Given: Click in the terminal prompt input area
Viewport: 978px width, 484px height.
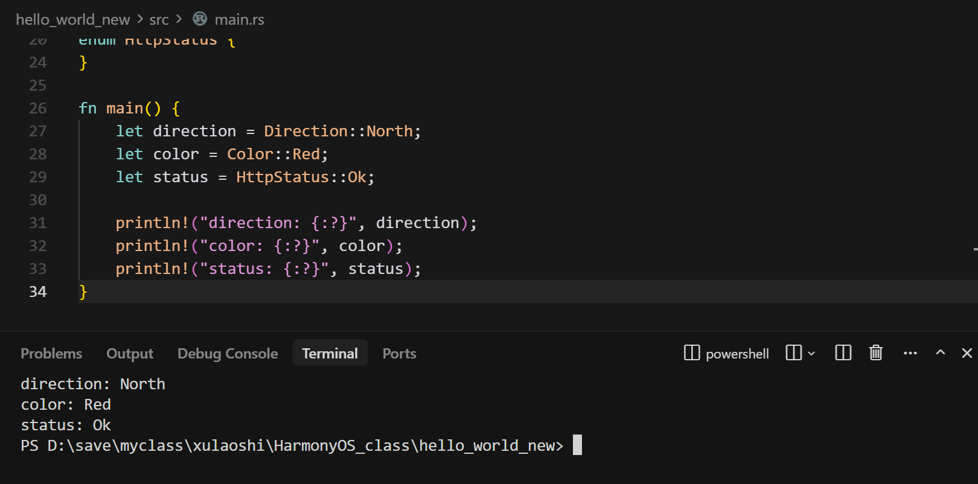Looking at the screenshot, I should coord(578,445).
